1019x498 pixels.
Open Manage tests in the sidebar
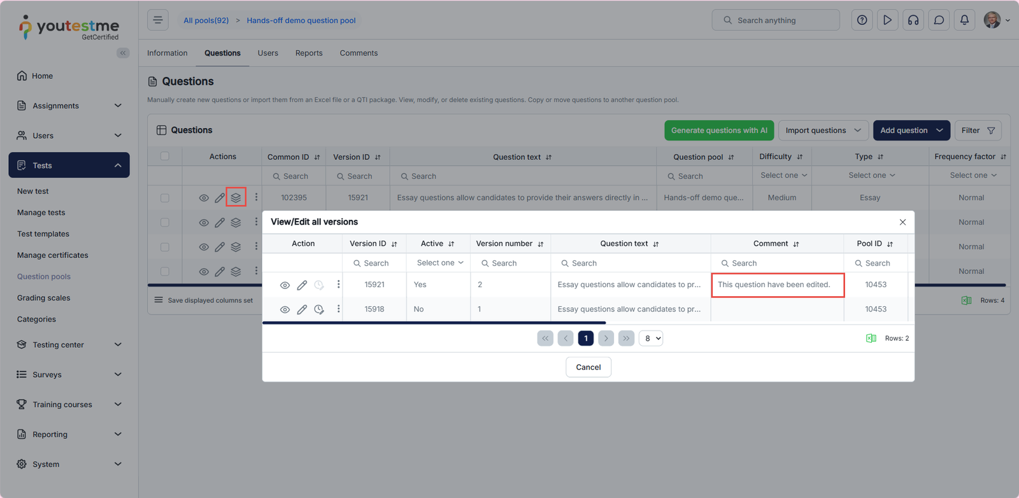tap(41, 213)
